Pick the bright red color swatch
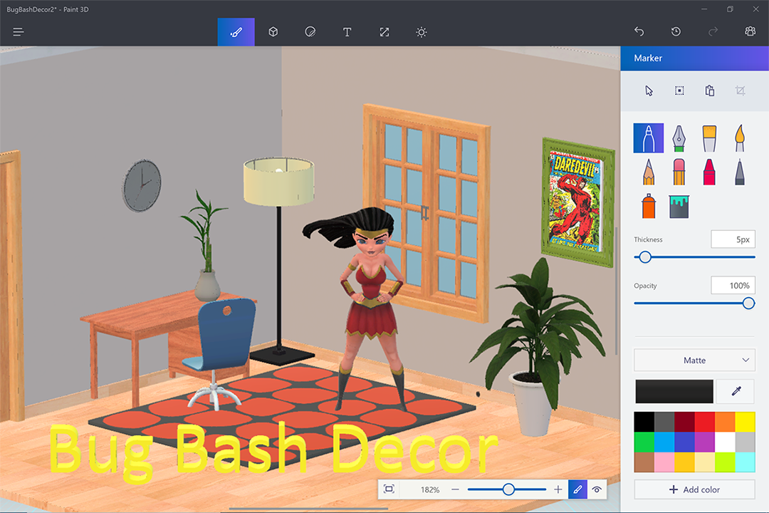This screenshot has height=513, width=769. point(705,423)
